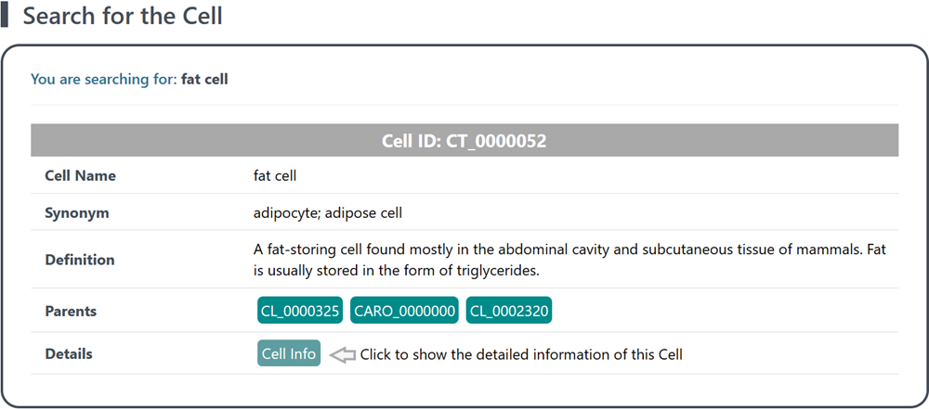The image size is (929, 409).
Task: Select the 'Synonym' row label
Action: 76,213
